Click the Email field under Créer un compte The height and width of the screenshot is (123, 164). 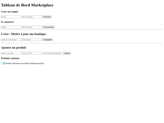click(x=11, y=17)
